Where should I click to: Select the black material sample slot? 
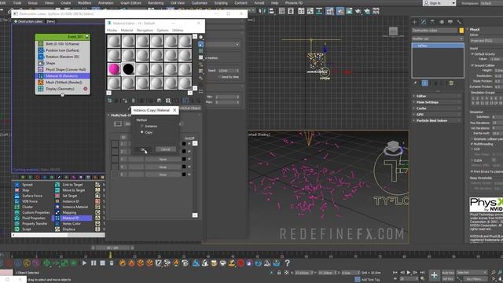point(128,69)
